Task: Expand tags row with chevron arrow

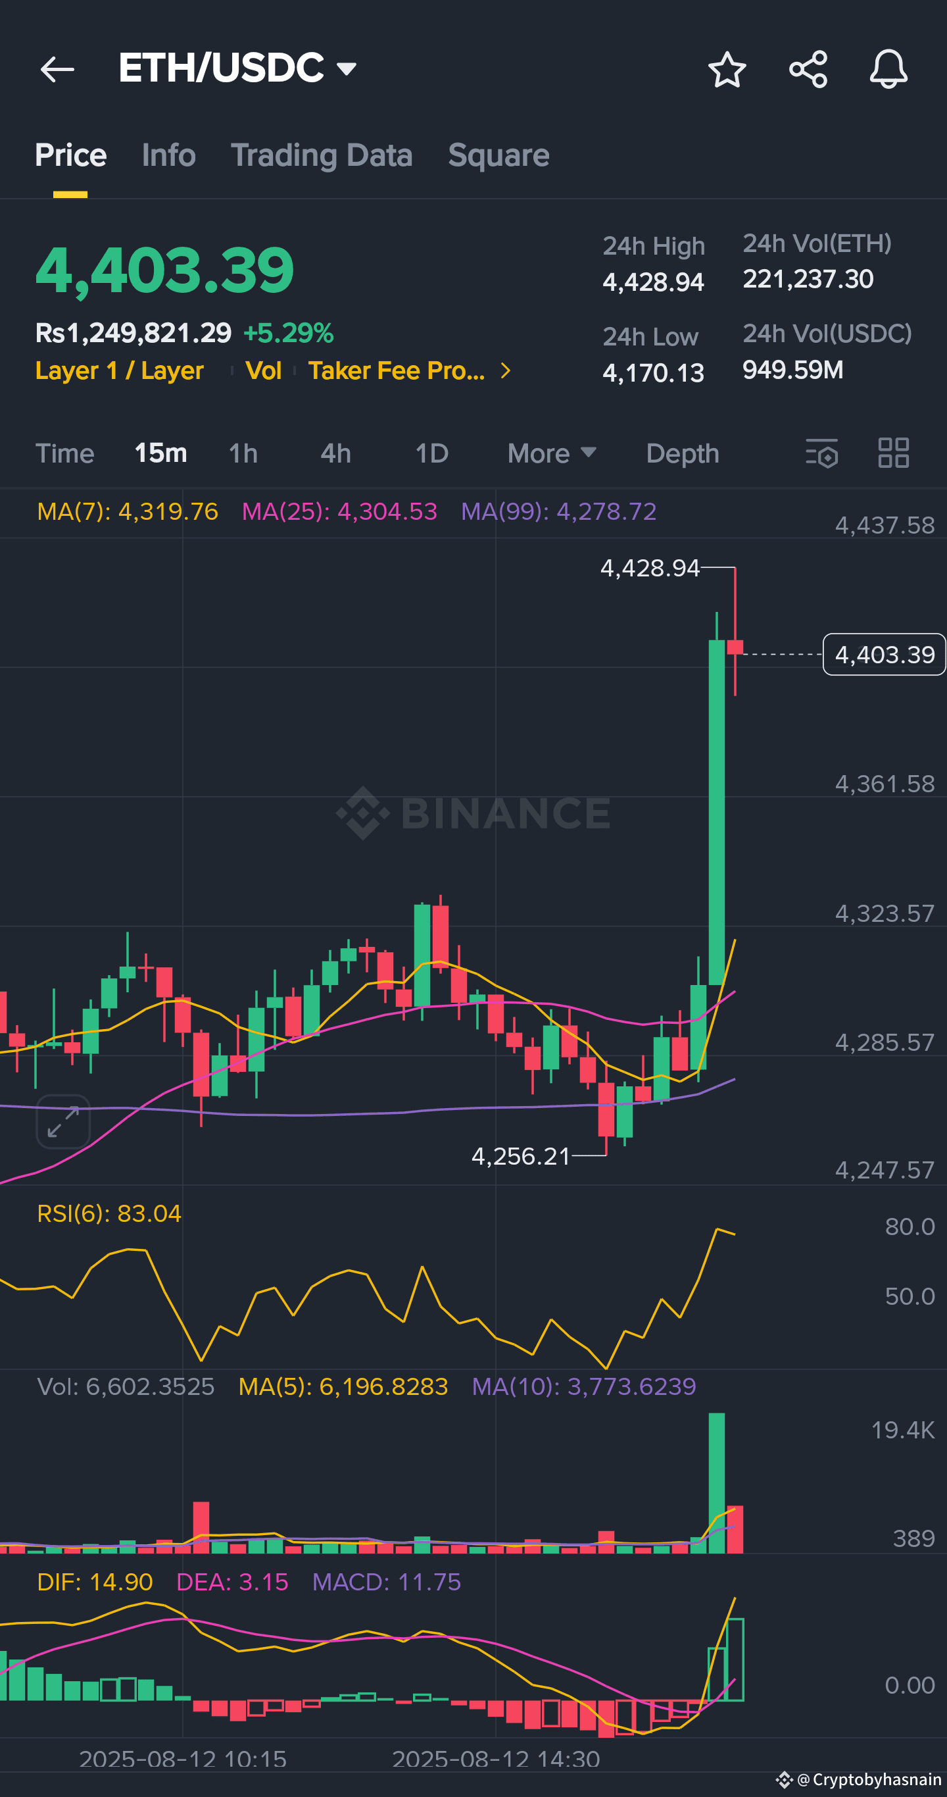Action: tap(506, 370)
